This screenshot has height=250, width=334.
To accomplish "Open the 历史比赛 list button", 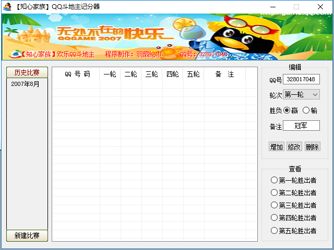I will pos(27,72).
